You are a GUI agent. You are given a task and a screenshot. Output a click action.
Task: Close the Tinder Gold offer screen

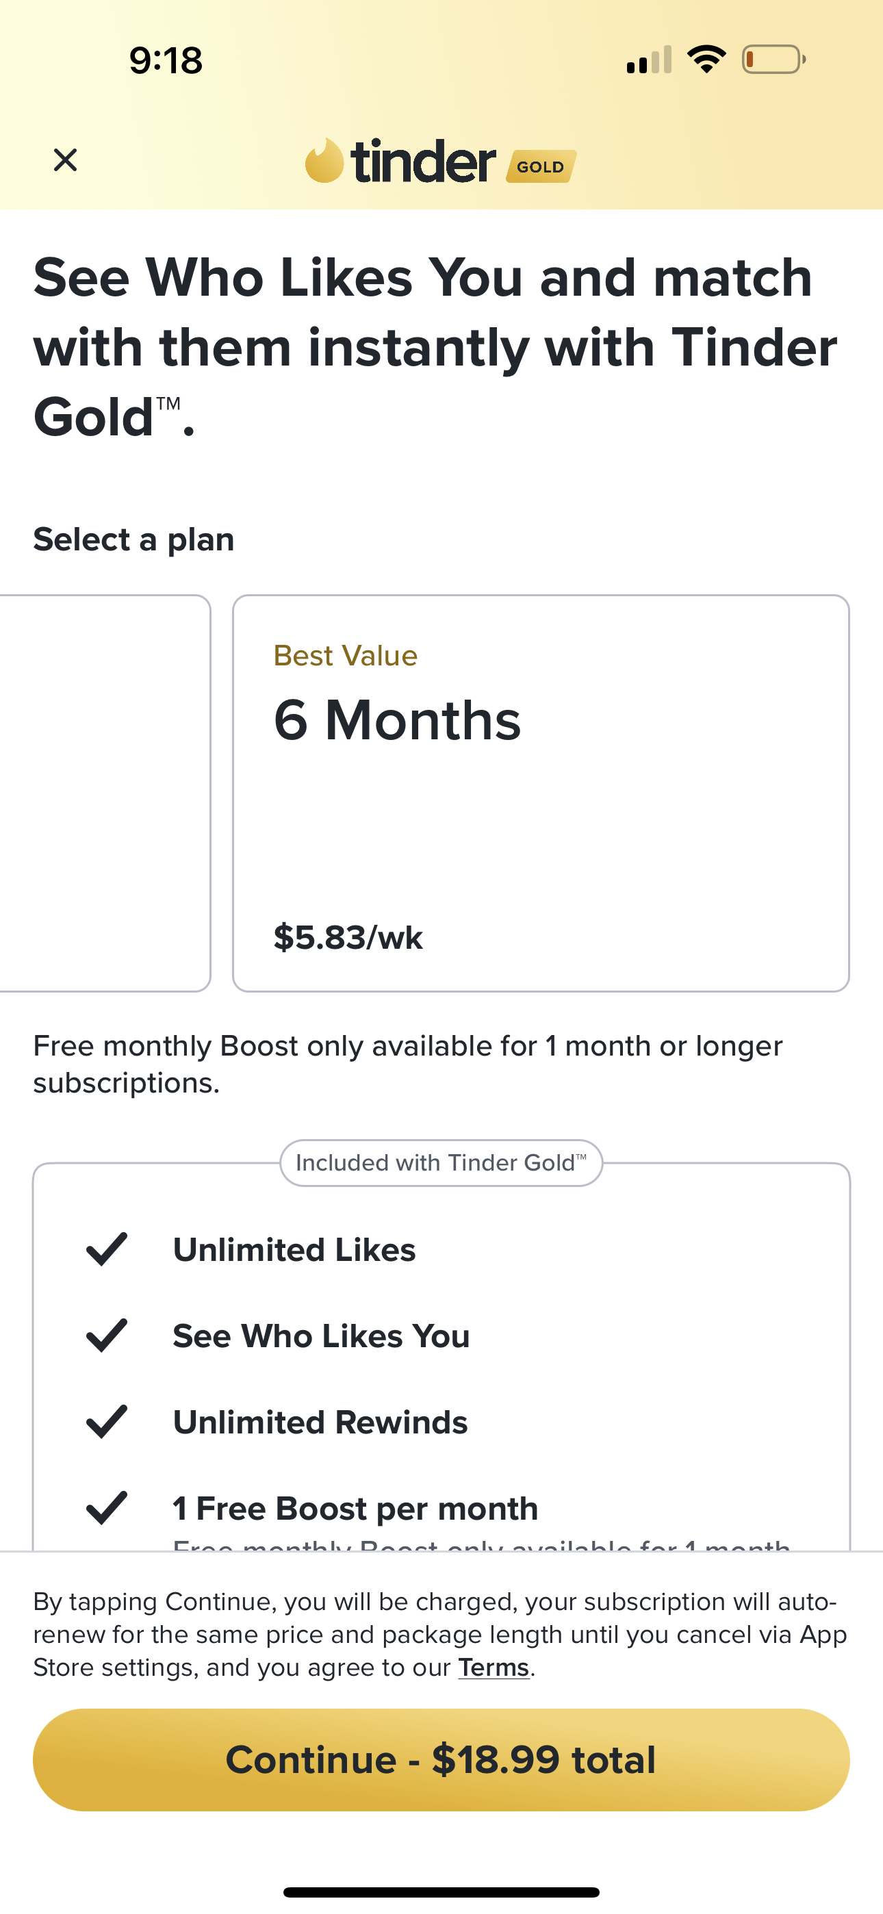pyautogui.click(x=66, y=159)
